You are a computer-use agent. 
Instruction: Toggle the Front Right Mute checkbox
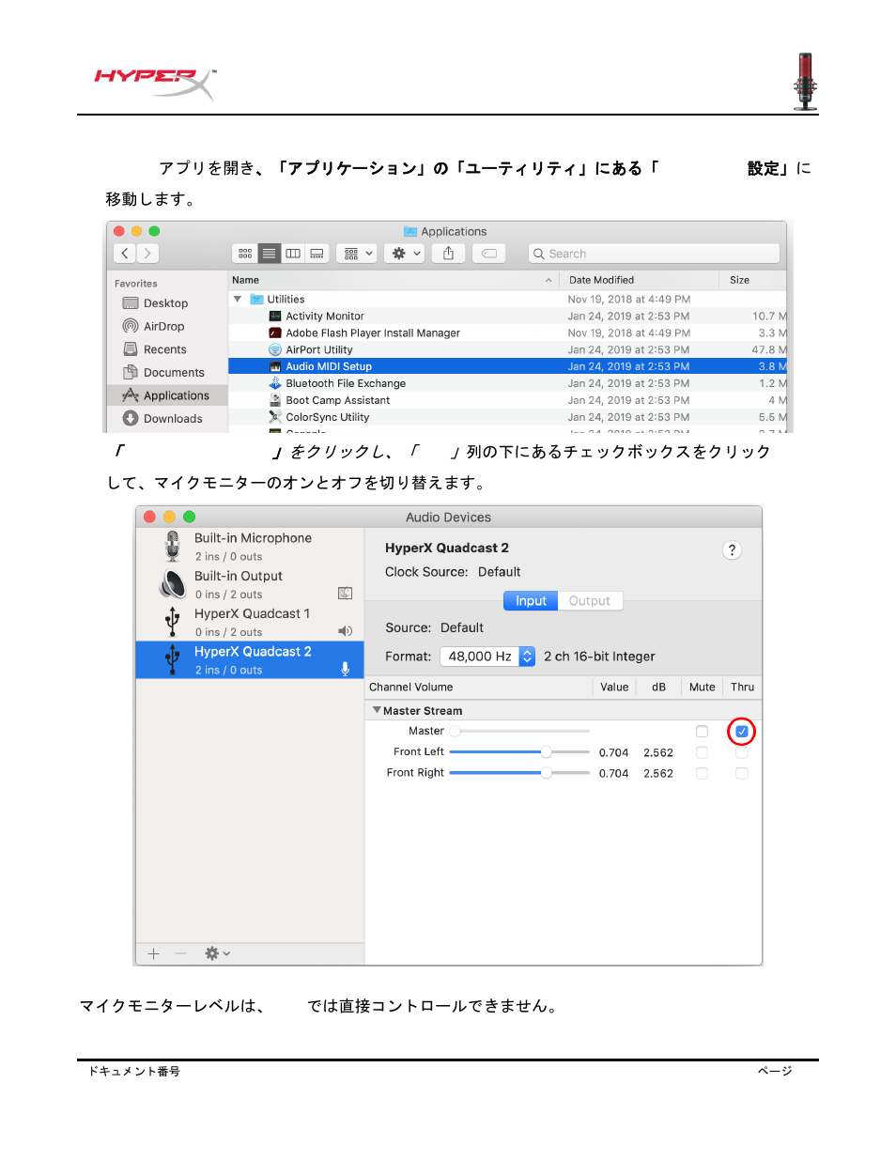702,773
